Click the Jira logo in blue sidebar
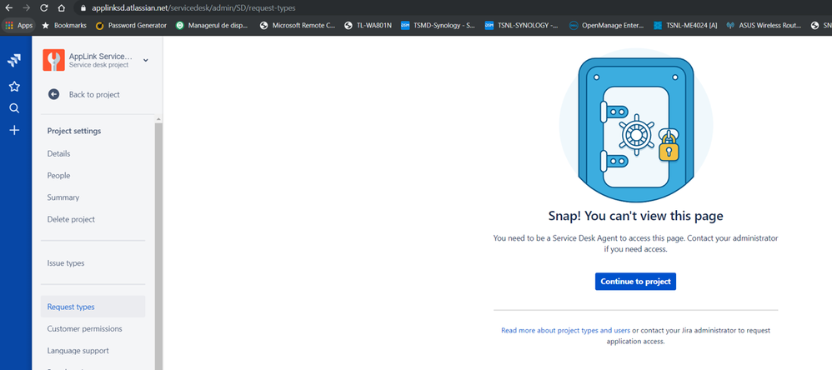Viewport: 832px width, 370px height. [x=14, y=60]
